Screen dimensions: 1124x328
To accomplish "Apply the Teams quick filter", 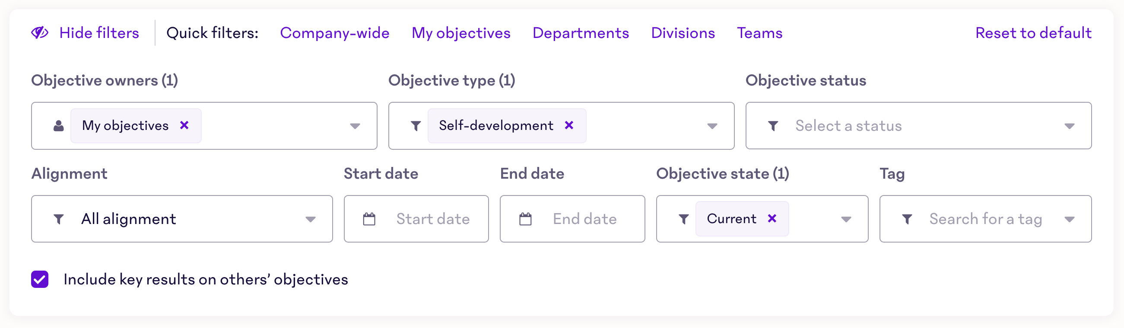I will pyautogui.click(x=760, y=33).
